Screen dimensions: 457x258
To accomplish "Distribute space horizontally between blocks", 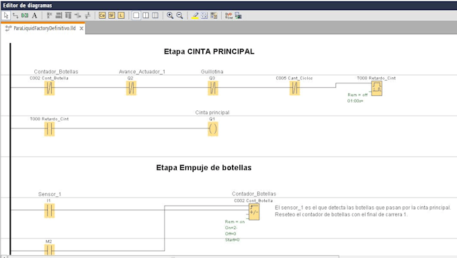I will (78, 15).
